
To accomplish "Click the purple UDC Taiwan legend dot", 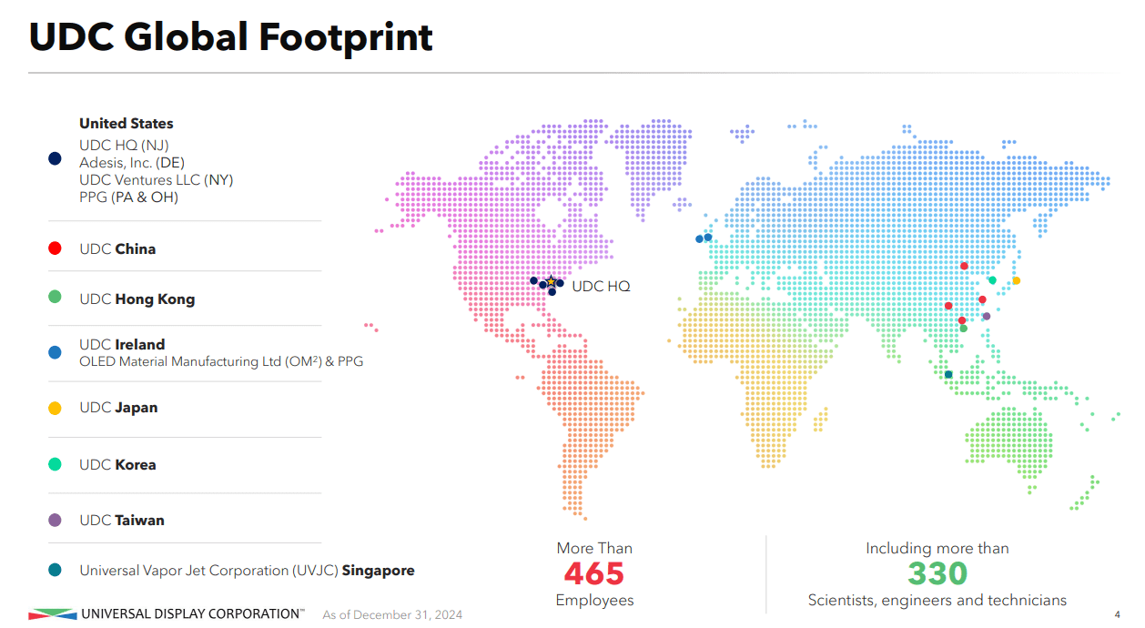I will pos(55,520).
